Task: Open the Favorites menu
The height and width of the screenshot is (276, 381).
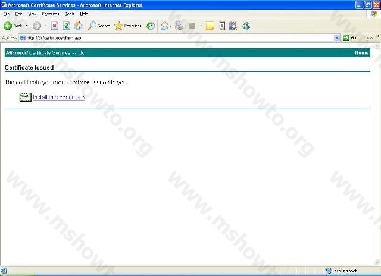Action: click(51, 14)
